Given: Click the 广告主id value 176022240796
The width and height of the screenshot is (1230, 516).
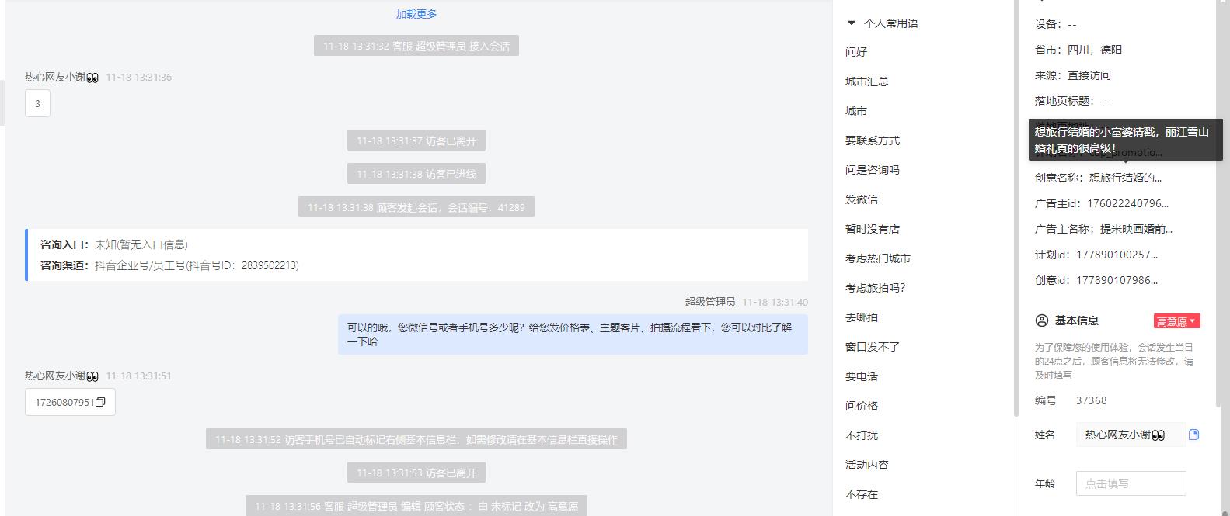Looking at the screenshot, I should click(1127, 203).
